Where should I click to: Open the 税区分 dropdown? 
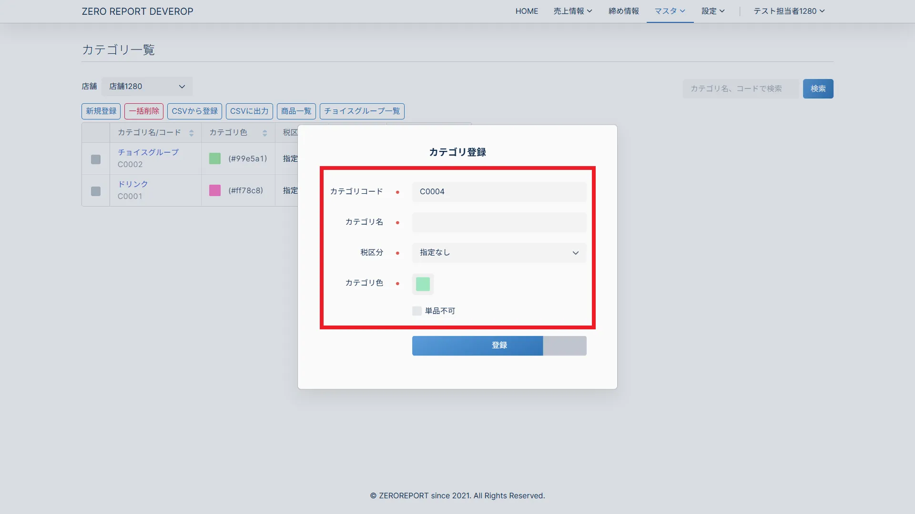(499, 253)
